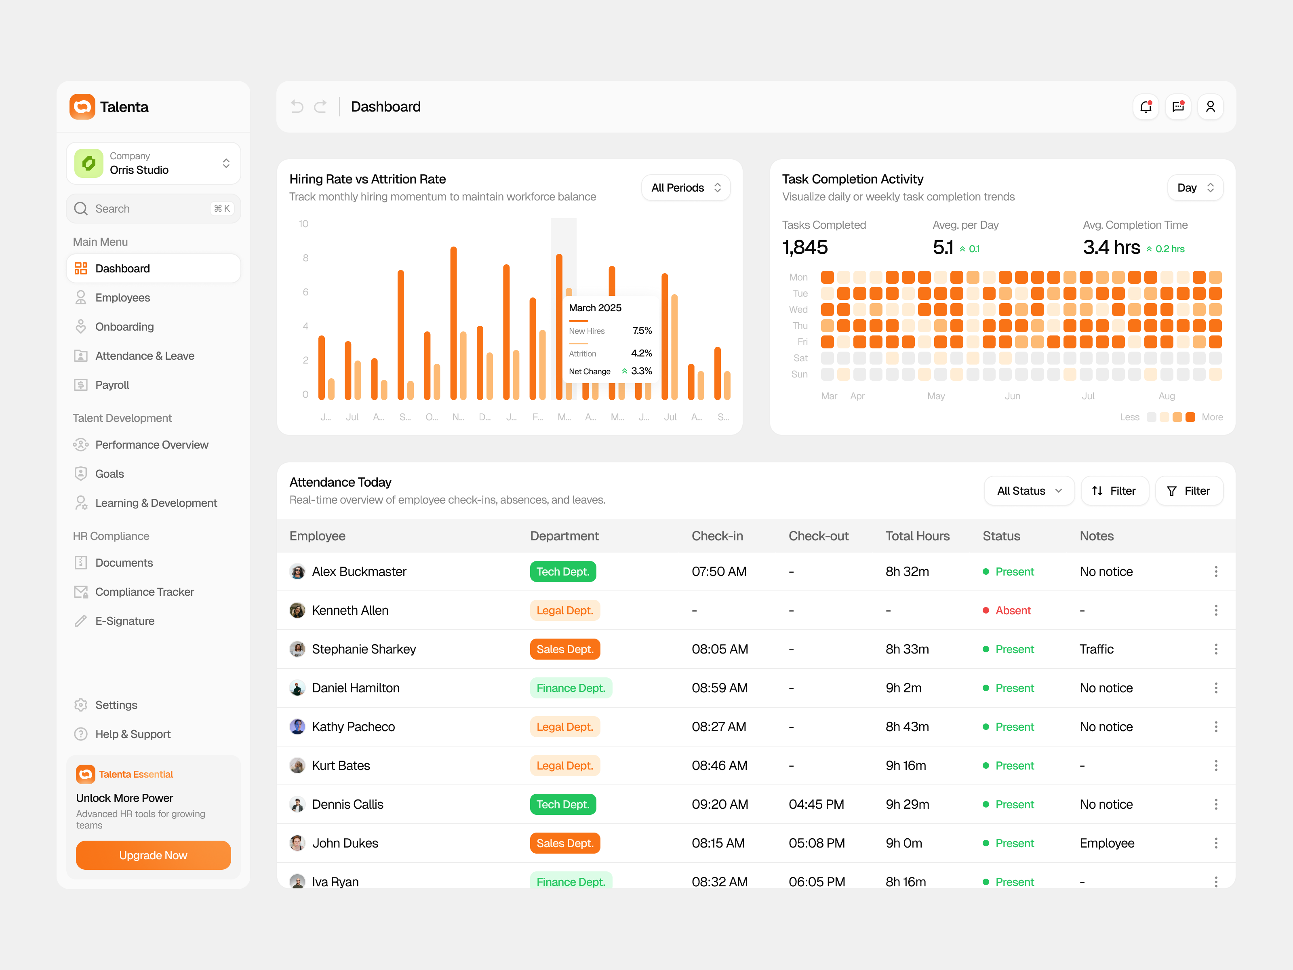Screen dimensions: 1293x970
Task: Open the sort Filter icon above the attendance table
Action: 1097,491
